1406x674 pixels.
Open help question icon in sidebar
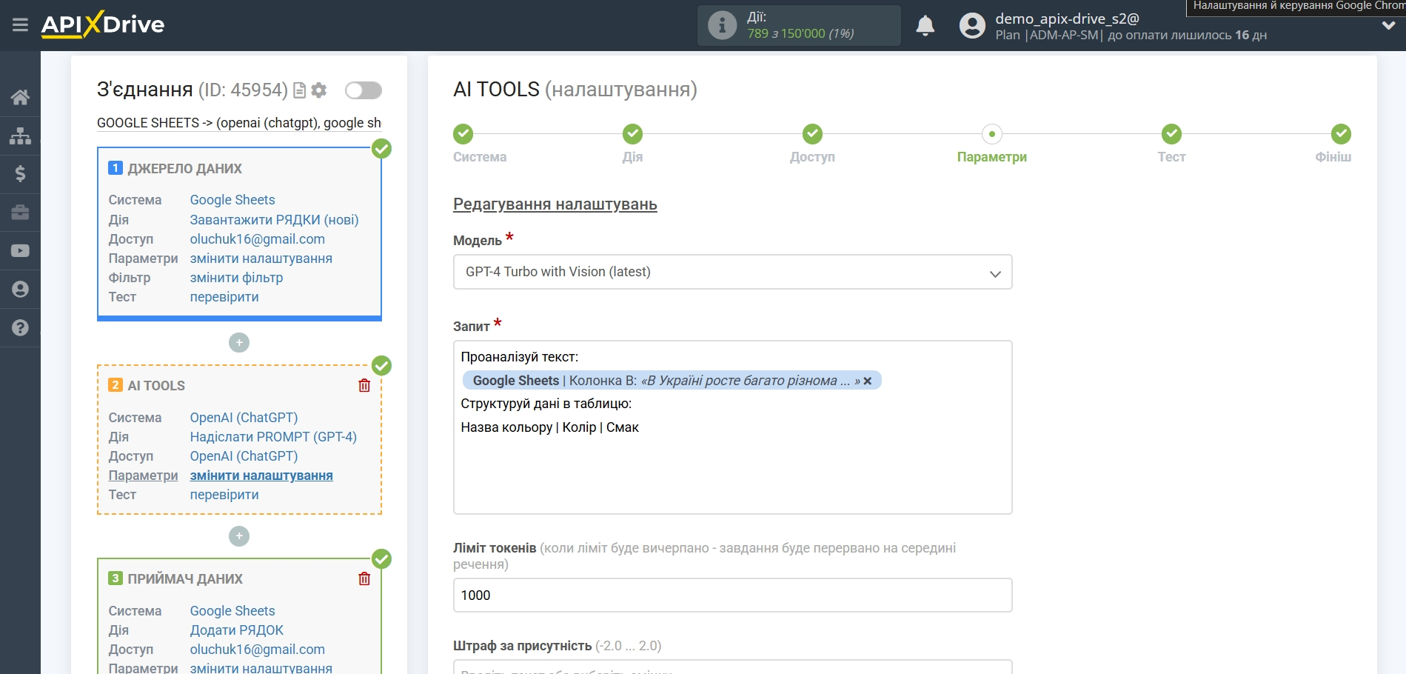pos(20,328)
